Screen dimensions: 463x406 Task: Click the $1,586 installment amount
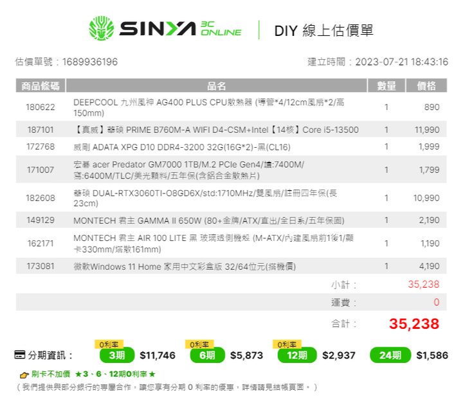[432, 355]
